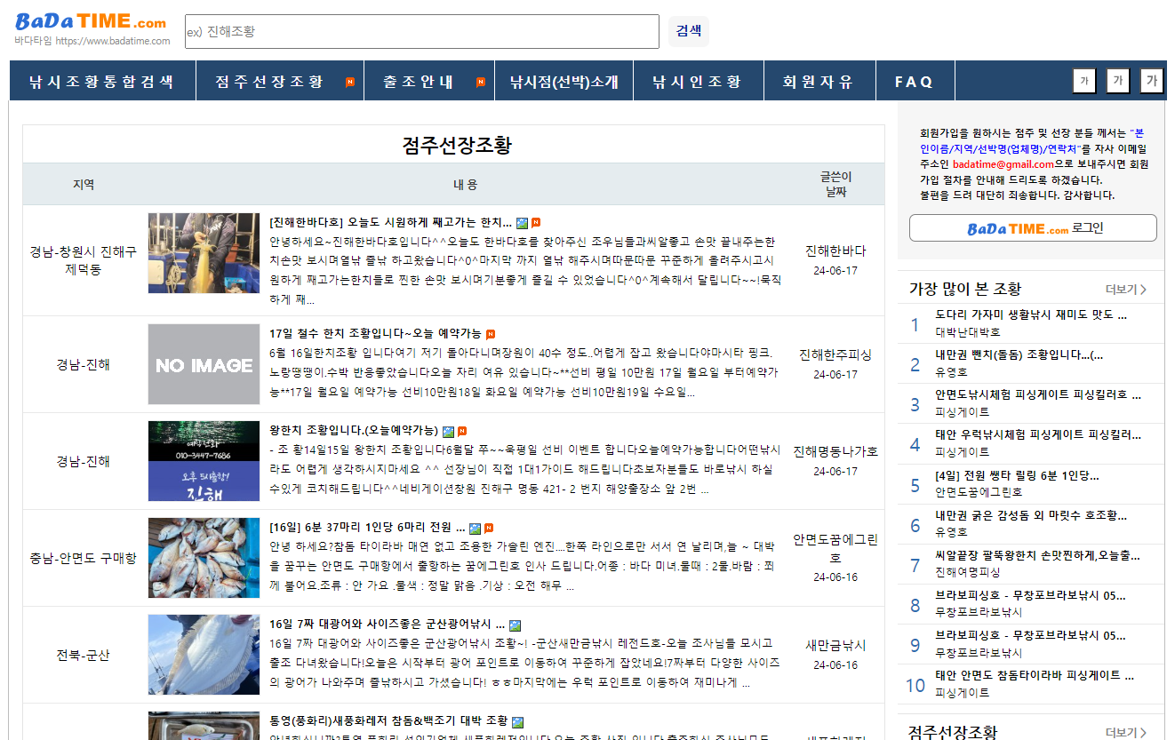Open the 낚시인조황 menu

pos(697,82)
